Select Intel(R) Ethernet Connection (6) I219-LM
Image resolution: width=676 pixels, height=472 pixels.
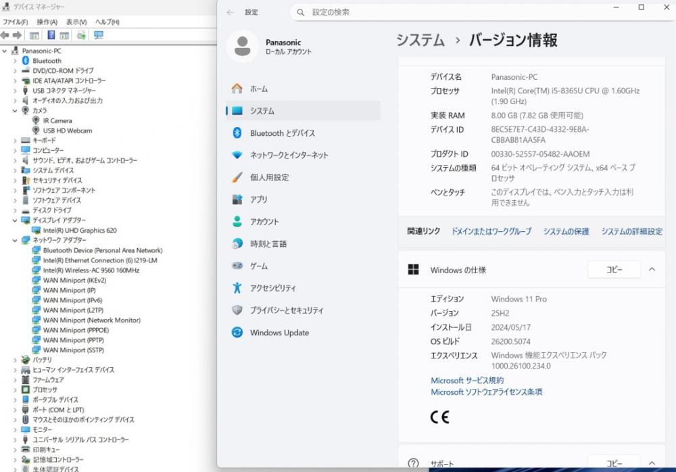click(x=100, y=260)
